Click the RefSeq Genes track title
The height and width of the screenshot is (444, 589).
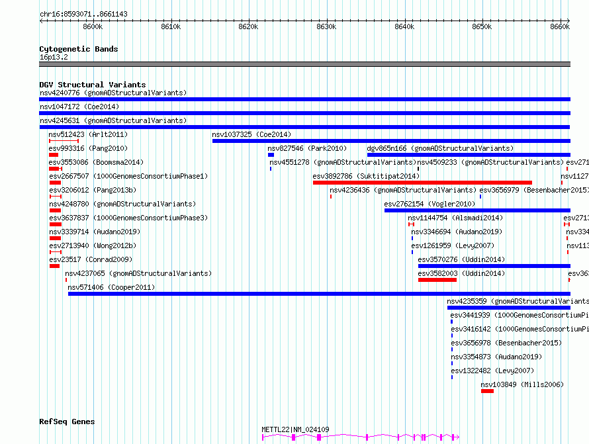pyautogui.click(x=67, y=422)
